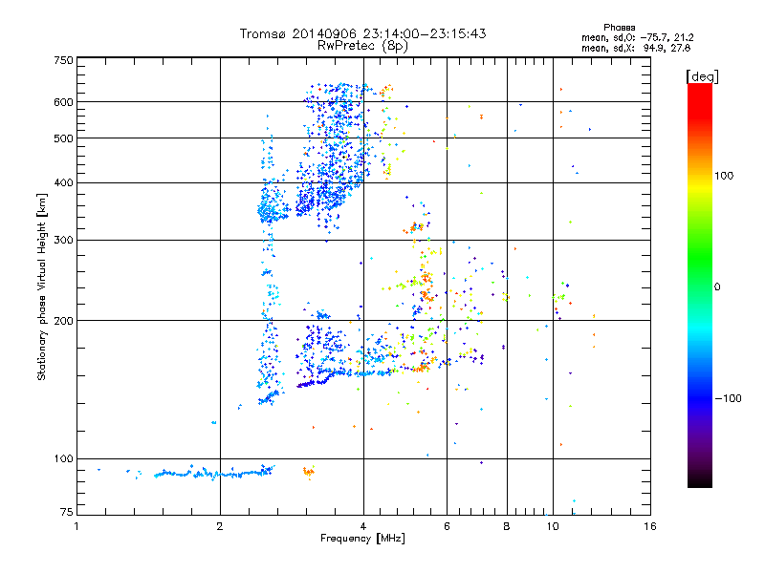The width and height of the screenshot is (765, 573).
Task: Click the "400" y-axis tick label
Action: (x=63, y=182)
